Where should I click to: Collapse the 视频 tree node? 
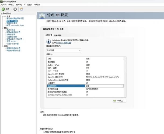pos(2,46)
